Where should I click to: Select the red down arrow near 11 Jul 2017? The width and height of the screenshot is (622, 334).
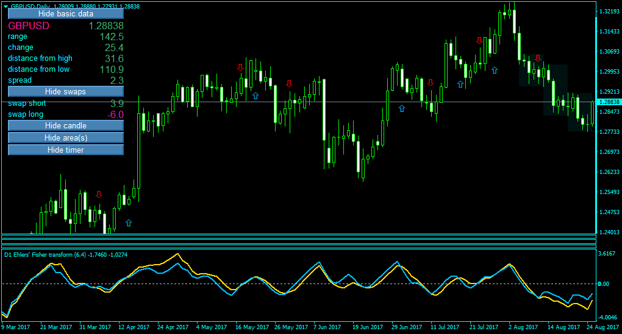click(x=431, y=83)
